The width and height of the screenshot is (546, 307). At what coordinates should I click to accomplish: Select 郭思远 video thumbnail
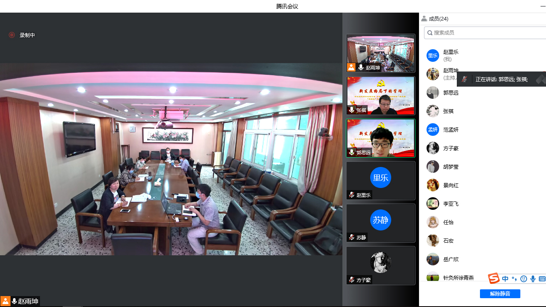click(380, 138)
